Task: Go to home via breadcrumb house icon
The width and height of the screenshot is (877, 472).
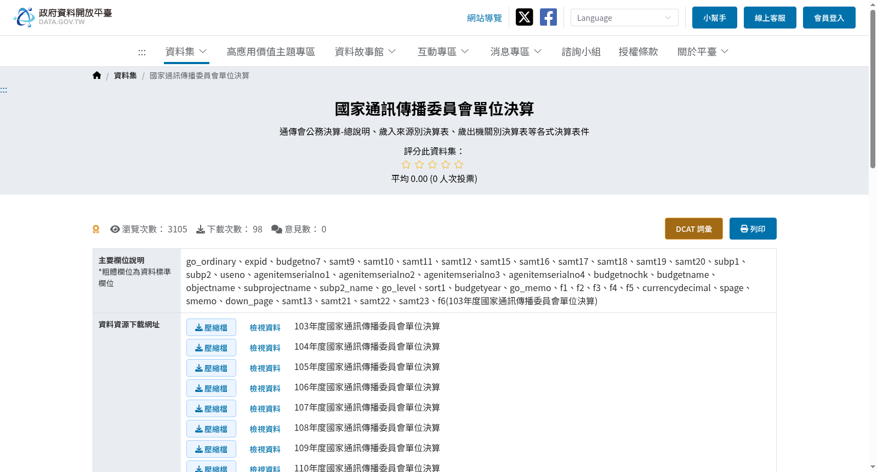Action: [x=97, y=76]
